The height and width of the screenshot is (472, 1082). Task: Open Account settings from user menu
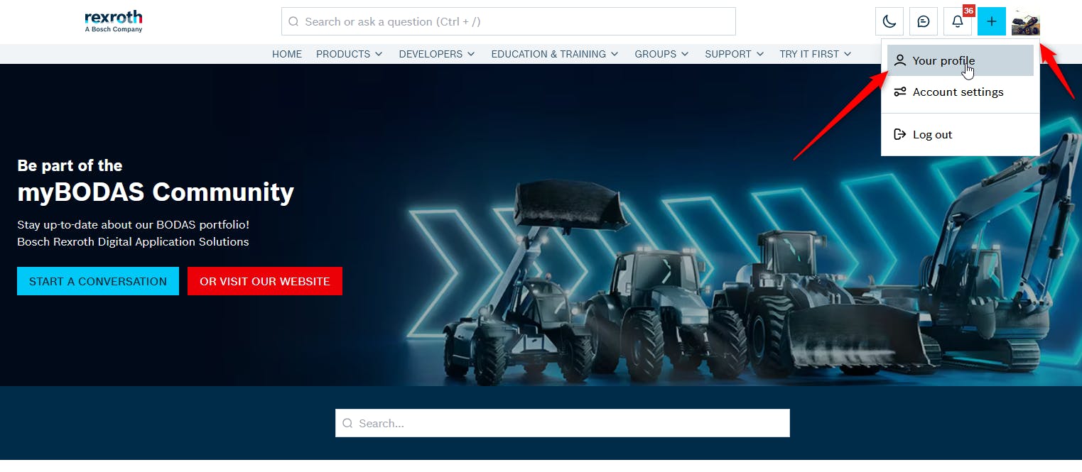click(961, 92)
